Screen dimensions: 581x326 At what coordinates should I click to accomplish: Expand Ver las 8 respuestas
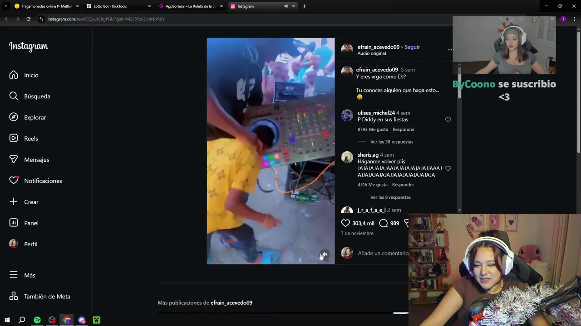[x=390, y=197]
